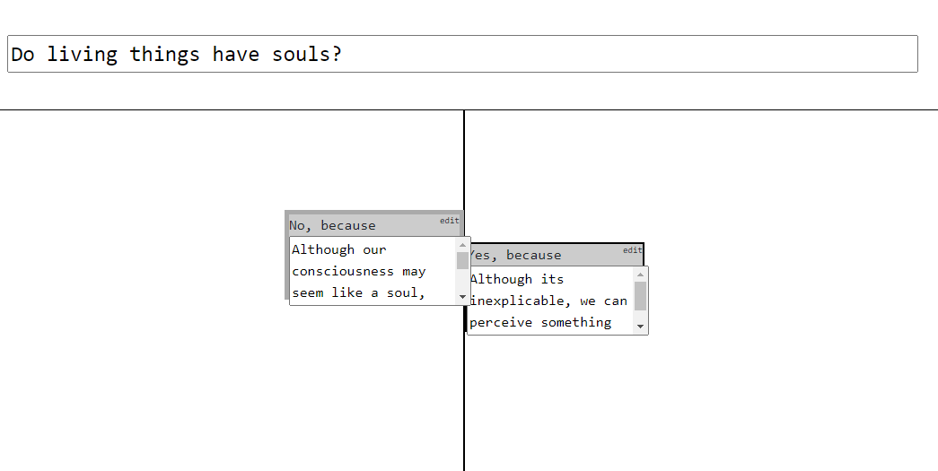The image size is (938, 471).
Task: Click edit on the "Yes, because" card
Action: pos(632,250)
